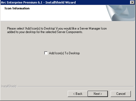Click the 'Please select' instruction line
136x101 pixels.
pos(57,28)
